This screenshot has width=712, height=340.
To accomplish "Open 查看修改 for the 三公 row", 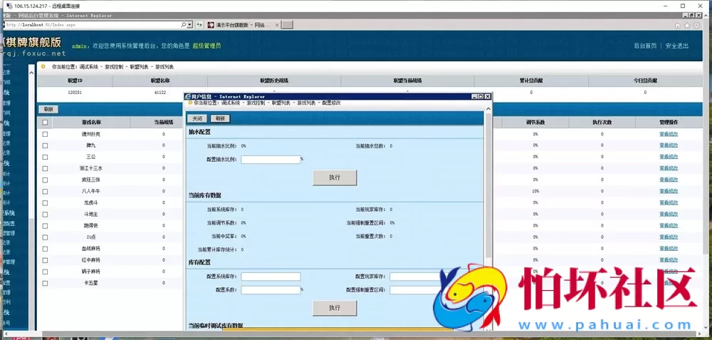I will (669, 157).
